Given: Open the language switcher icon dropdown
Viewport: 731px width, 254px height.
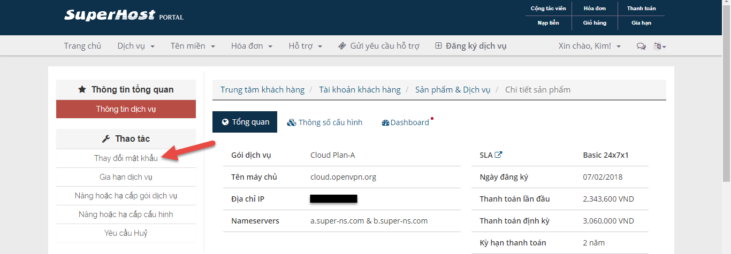Looking at the screenshot, I should 659,47.
